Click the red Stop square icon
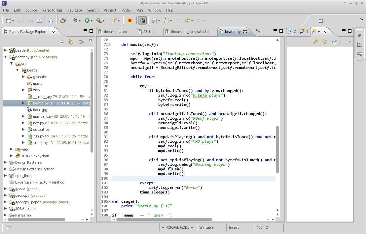 (x=130, y=20)
